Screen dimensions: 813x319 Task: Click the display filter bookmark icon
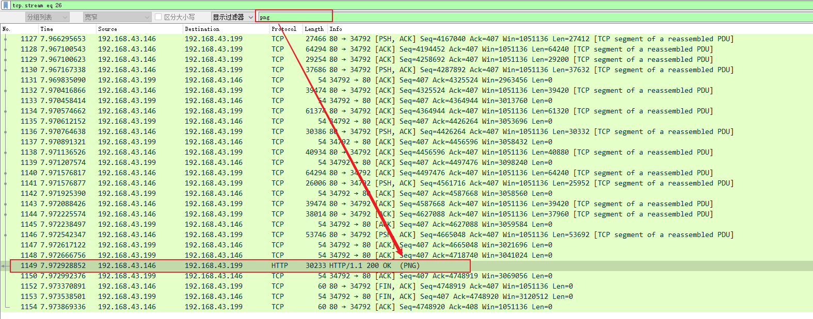point(6,5)
